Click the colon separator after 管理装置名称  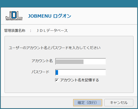(31, 31)
